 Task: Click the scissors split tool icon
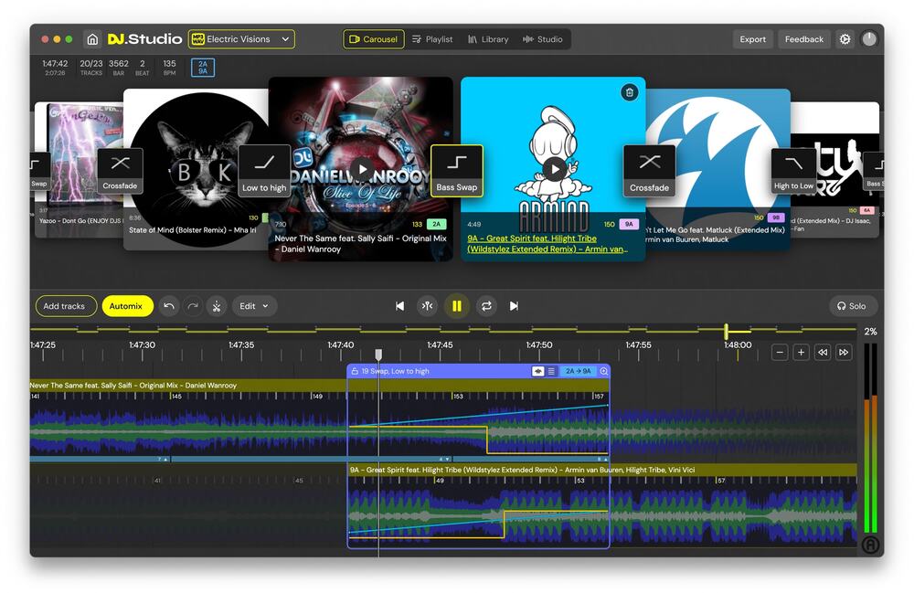coord(217,306)
